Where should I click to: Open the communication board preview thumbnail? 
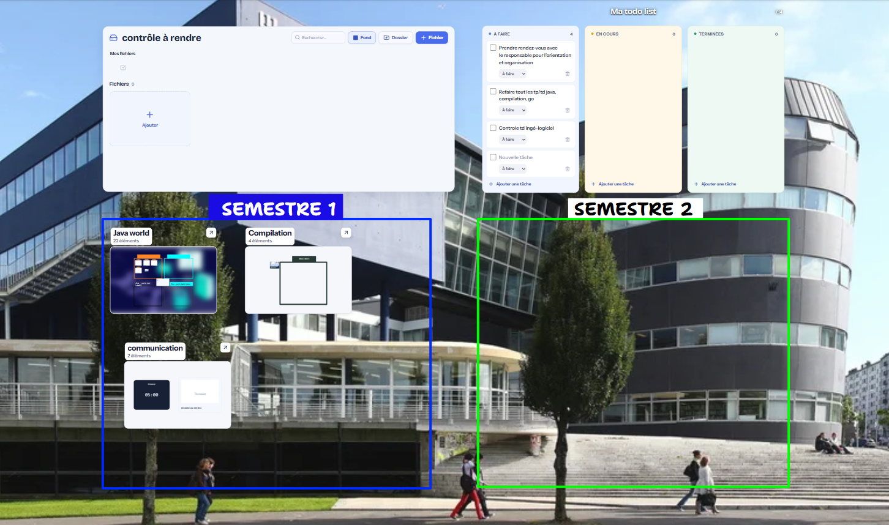[178, 395]
